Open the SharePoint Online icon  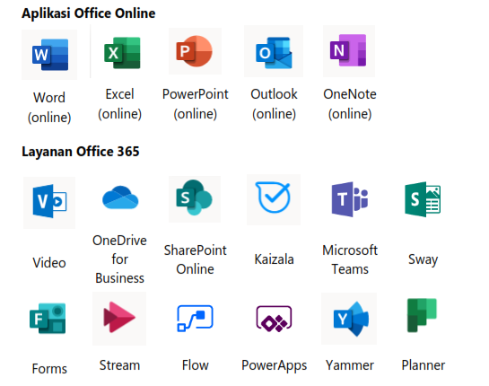click(195, 198)
